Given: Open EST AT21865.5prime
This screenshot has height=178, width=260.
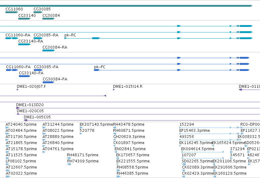Looking at the screenshot, I should [21, 143].
